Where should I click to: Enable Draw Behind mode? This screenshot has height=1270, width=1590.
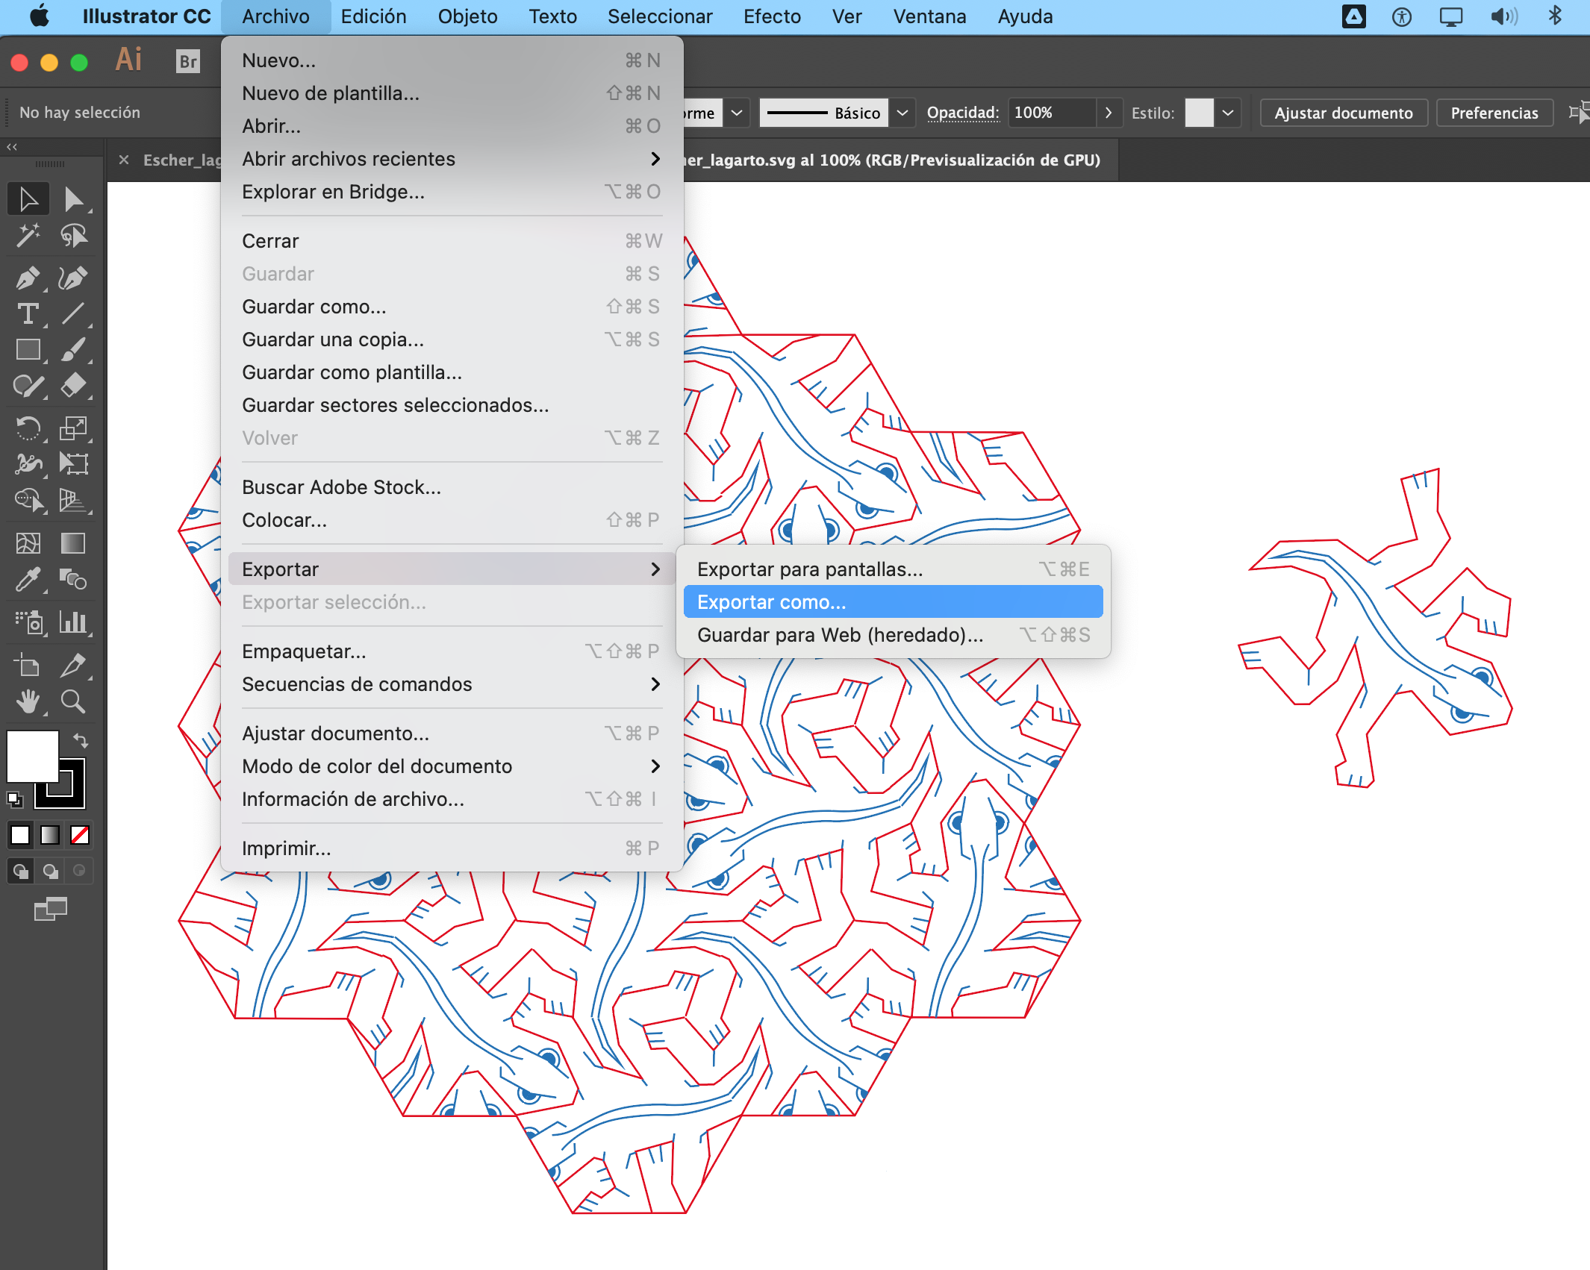coord(51,871)
